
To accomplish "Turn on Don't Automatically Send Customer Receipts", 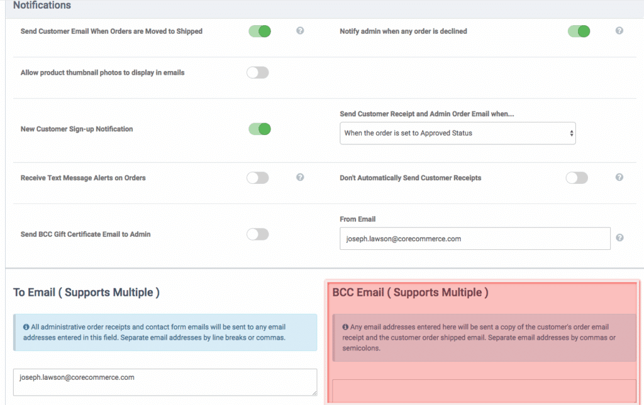I will point(577,178).
